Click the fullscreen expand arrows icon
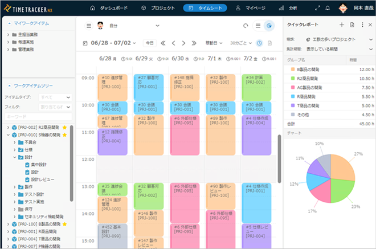 (317, 9)
